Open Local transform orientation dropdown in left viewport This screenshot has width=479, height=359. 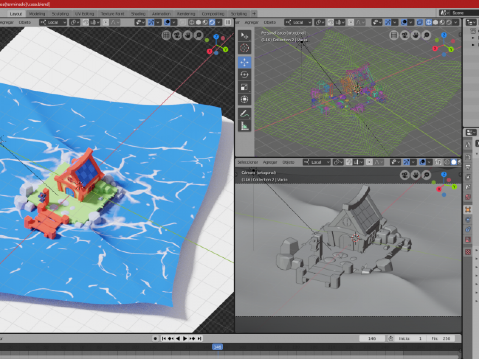tap(53, 22)
